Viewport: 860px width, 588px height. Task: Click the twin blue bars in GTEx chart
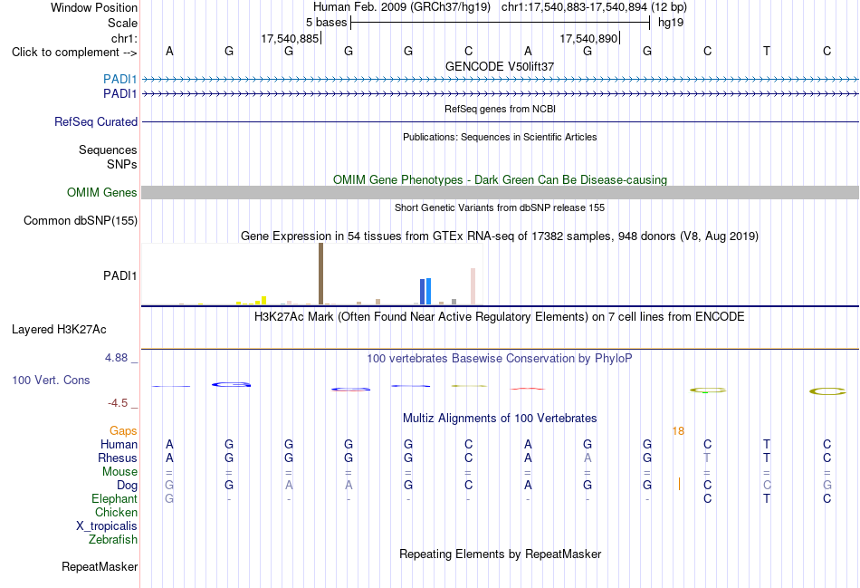coord(425,291)
